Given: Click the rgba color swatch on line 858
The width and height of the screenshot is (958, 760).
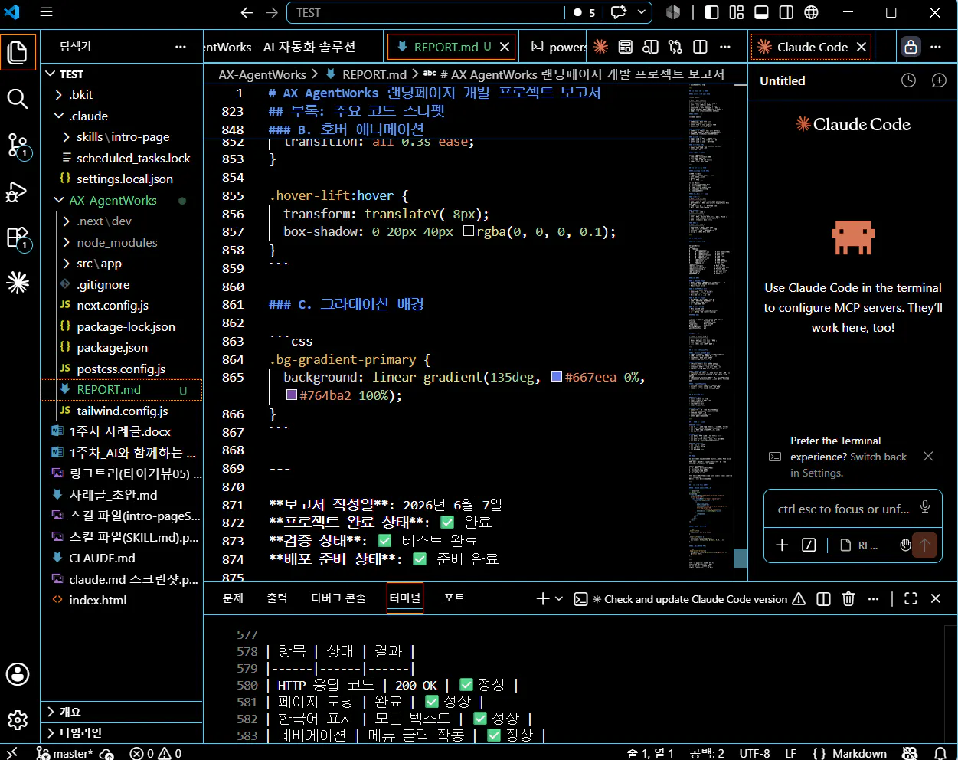Looking at the screenshot, I should 469,231.
